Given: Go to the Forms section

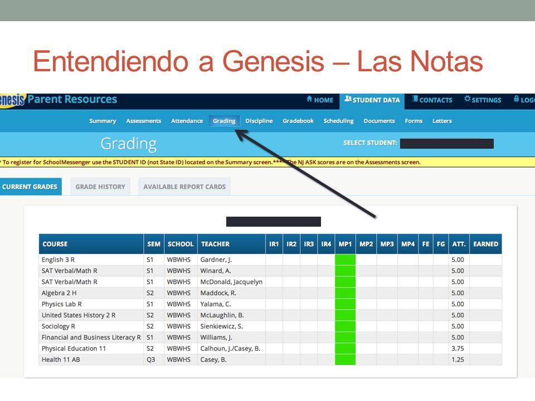Looking at the screenshot, I should (x=414, y=121).
